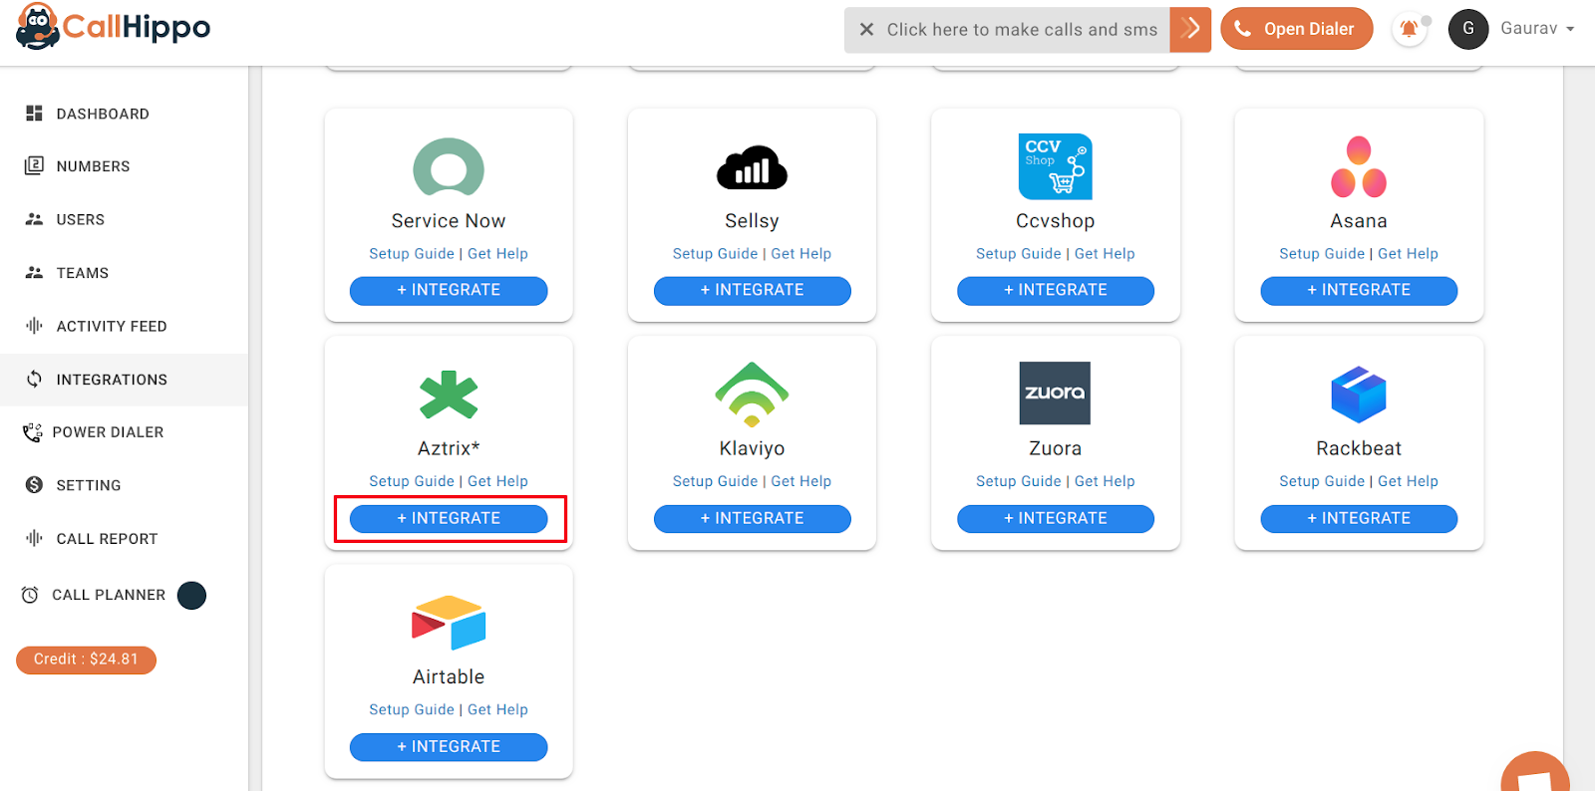1595x791 pixels.
Task: Integrate Rackbeat
Action: point(1359,518)
